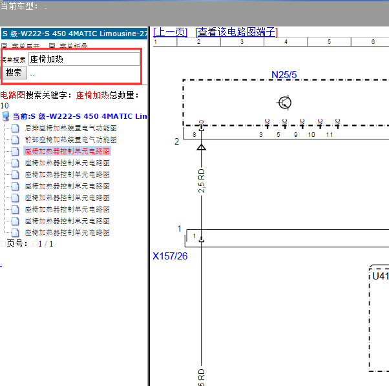Viewport: 389px width, 386px height.
Task: Click the 菜单折叠 collapse menu option
Action: tap(74, 46)
